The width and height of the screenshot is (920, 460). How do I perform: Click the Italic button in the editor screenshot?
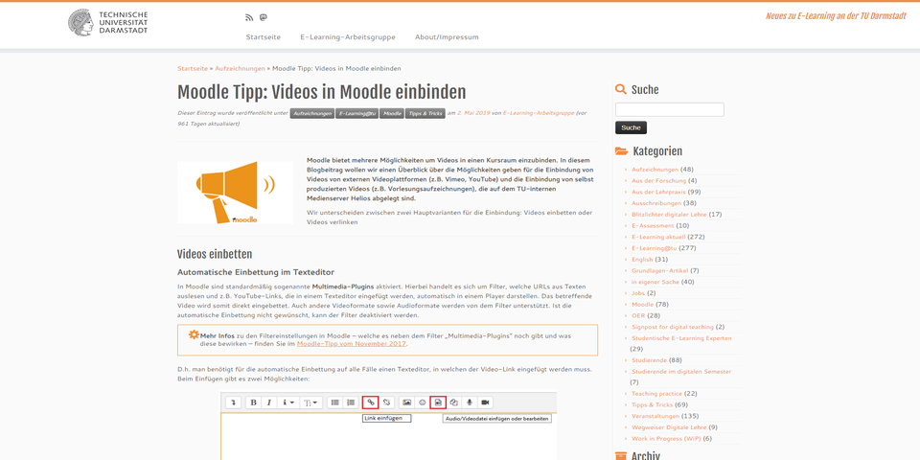268,402
